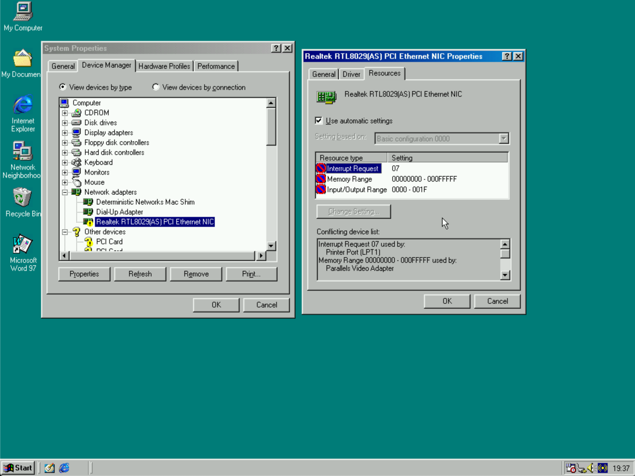Click the 19:37 clock in the system tray
Viewport: 635px width, 476px height.
(621, 468)
